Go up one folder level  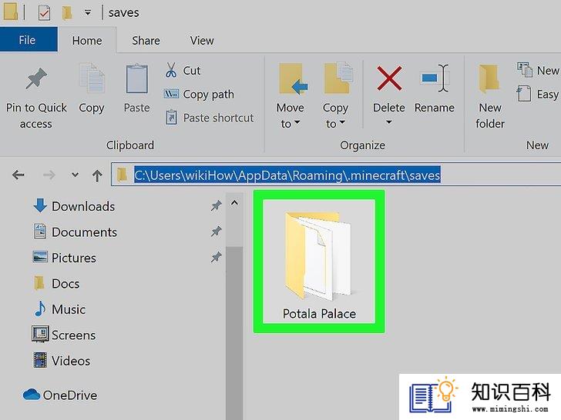97,175
